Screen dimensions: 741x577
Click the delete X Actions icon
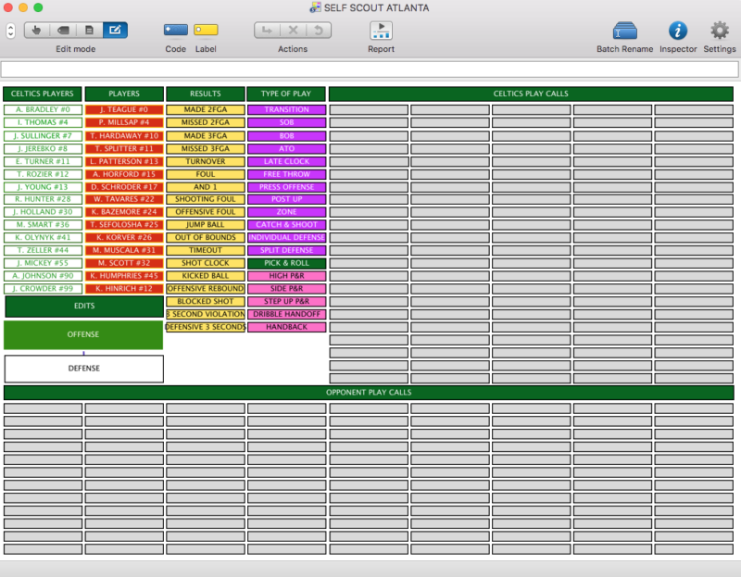pyautogui.click(x=293, y=31)
